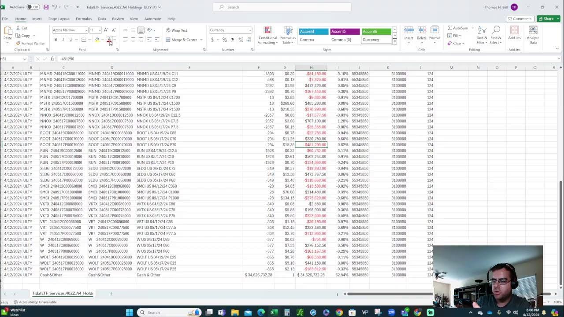Screen dimensions: 564x317
Task: Decrease font size with smaller A icon
Action: click(114, 30)
